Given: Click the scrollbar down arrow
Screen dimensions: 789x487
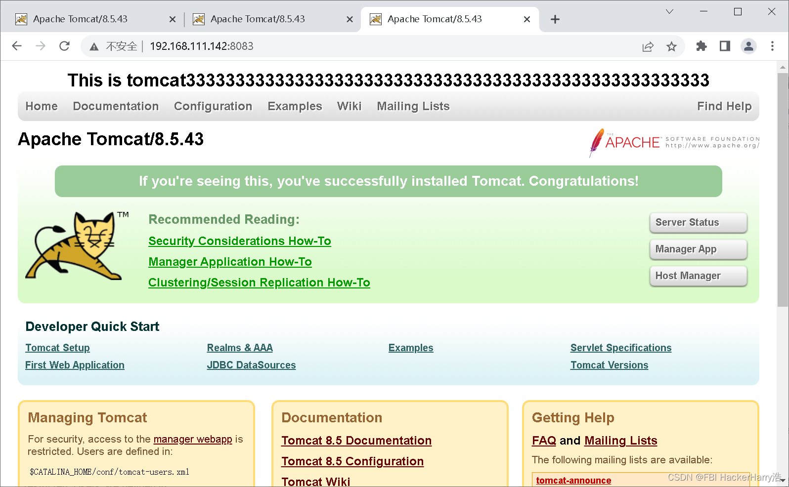Looking at the screenshot, I should point(783,481).
